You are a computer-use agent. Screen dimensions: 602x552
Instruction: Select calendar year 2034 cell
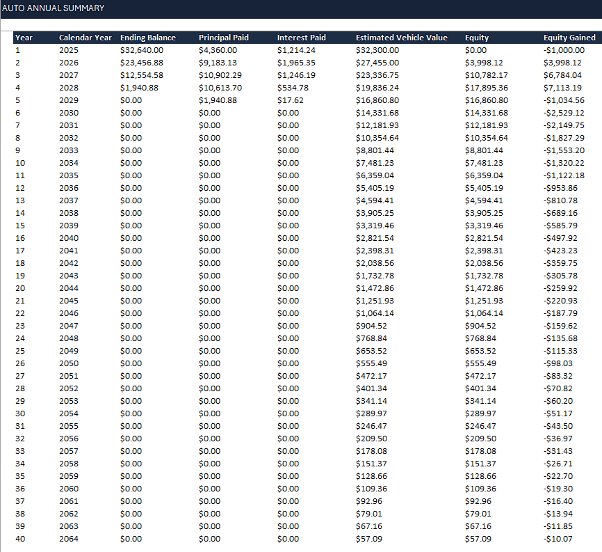click(69, 163)
